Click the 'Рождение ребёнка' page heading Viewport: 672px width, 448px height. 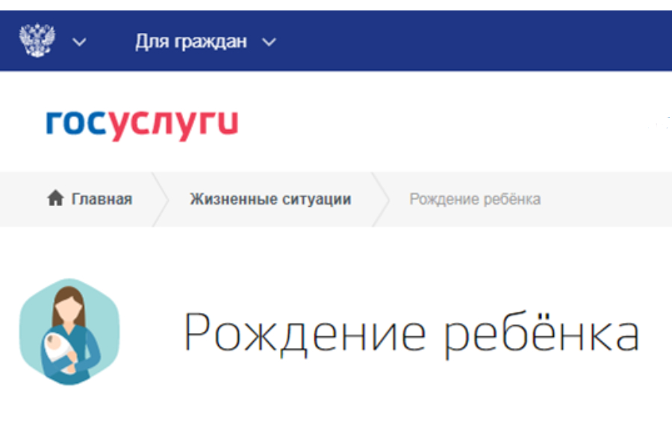(411, 335)
